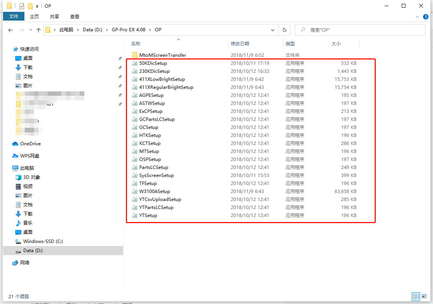
Task: Go up one folder level arrow
Action: coord(39,30)
